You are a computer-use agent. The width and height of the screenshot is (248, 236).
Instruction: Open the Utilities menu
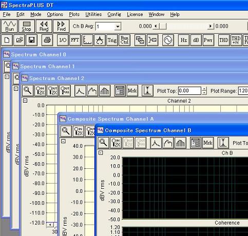93,14
